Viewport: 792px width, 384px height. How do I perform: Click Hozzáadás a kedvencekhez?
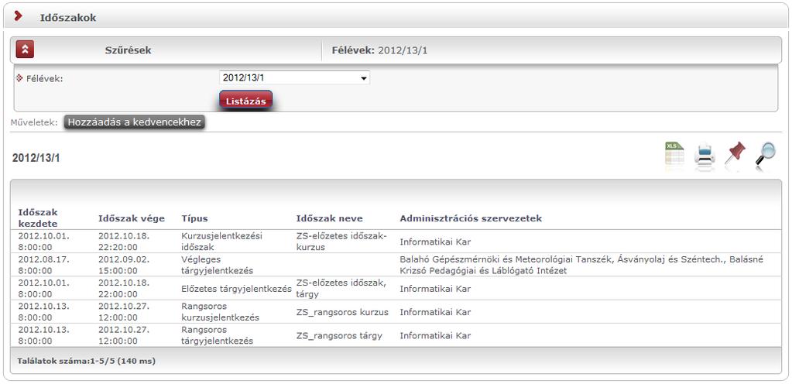[135, 122]
